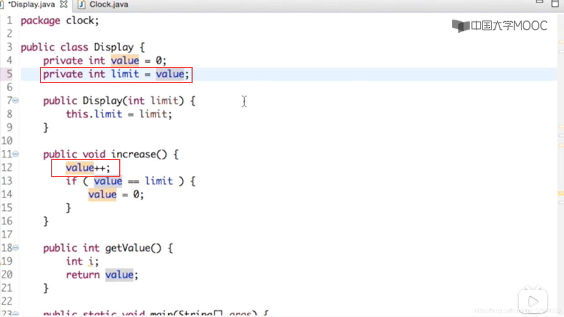Click 'increase()' method name on line 11

139,154
